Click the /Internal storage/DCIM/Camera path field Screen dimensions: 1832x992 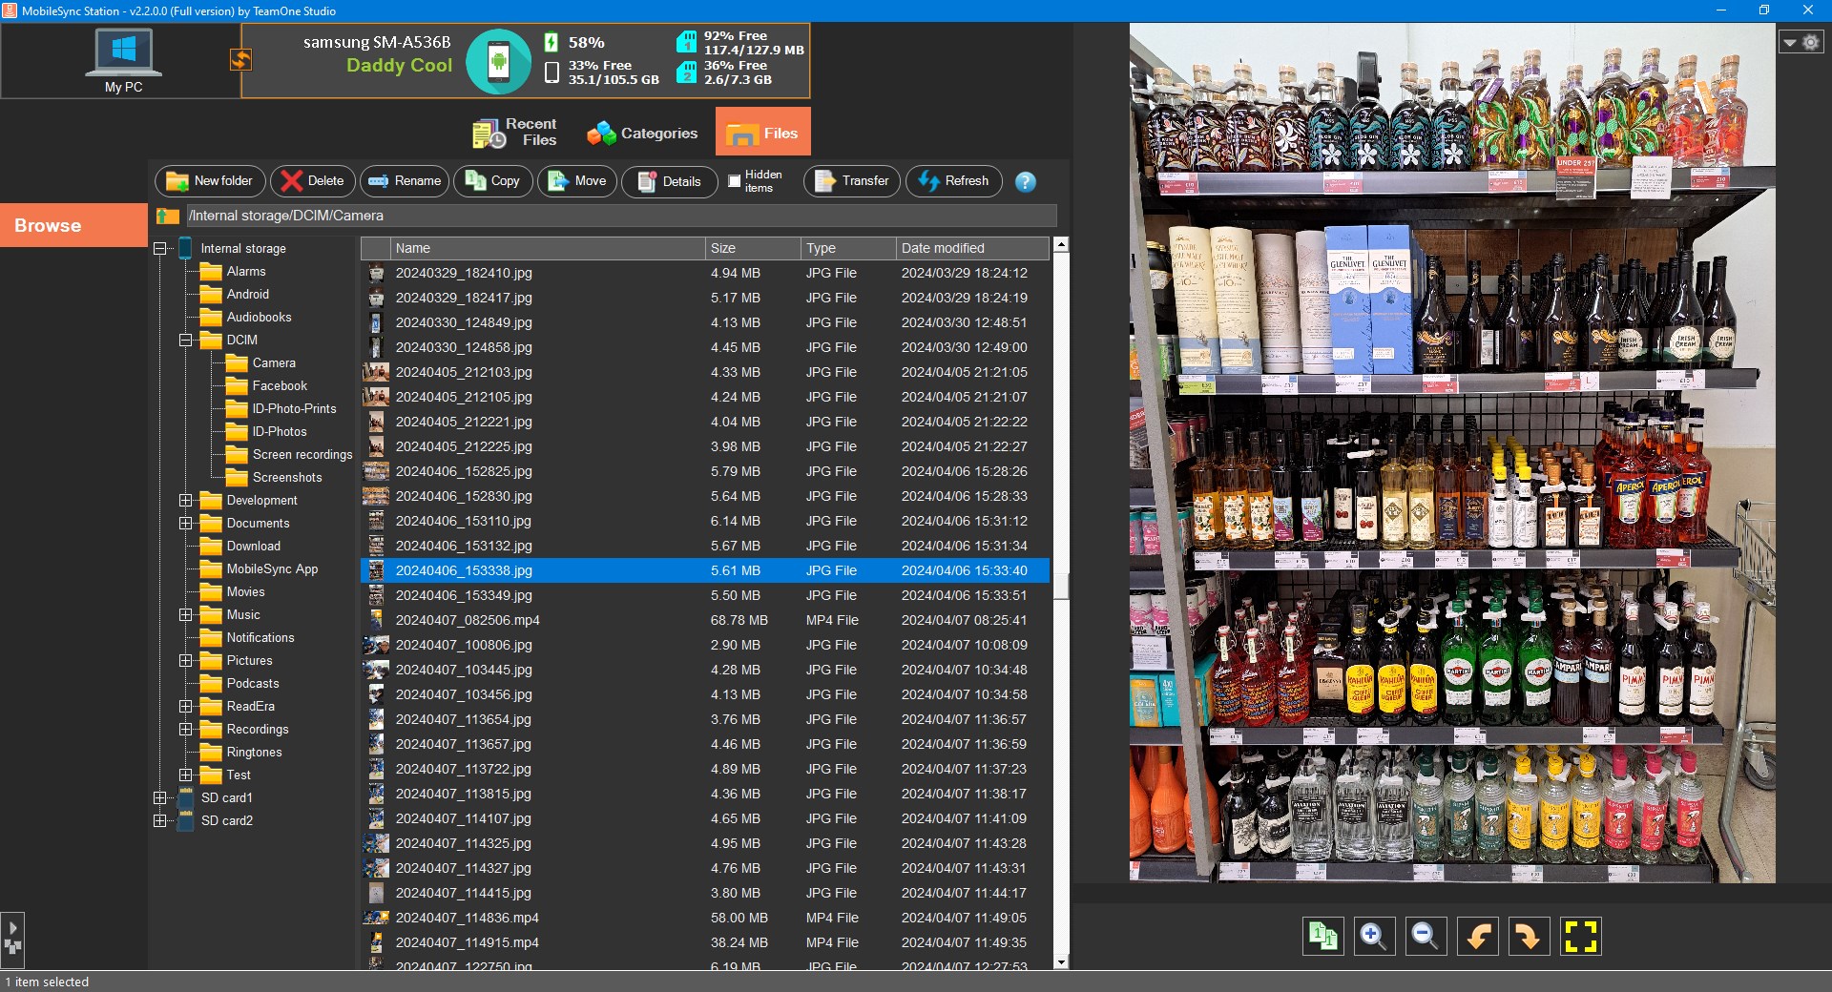(x=621, y=216)
